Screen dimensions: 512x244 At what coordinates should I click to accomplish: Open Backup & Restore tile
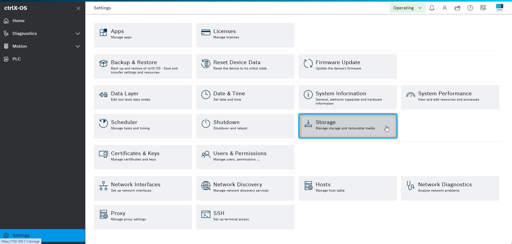(x=143, y=66)
